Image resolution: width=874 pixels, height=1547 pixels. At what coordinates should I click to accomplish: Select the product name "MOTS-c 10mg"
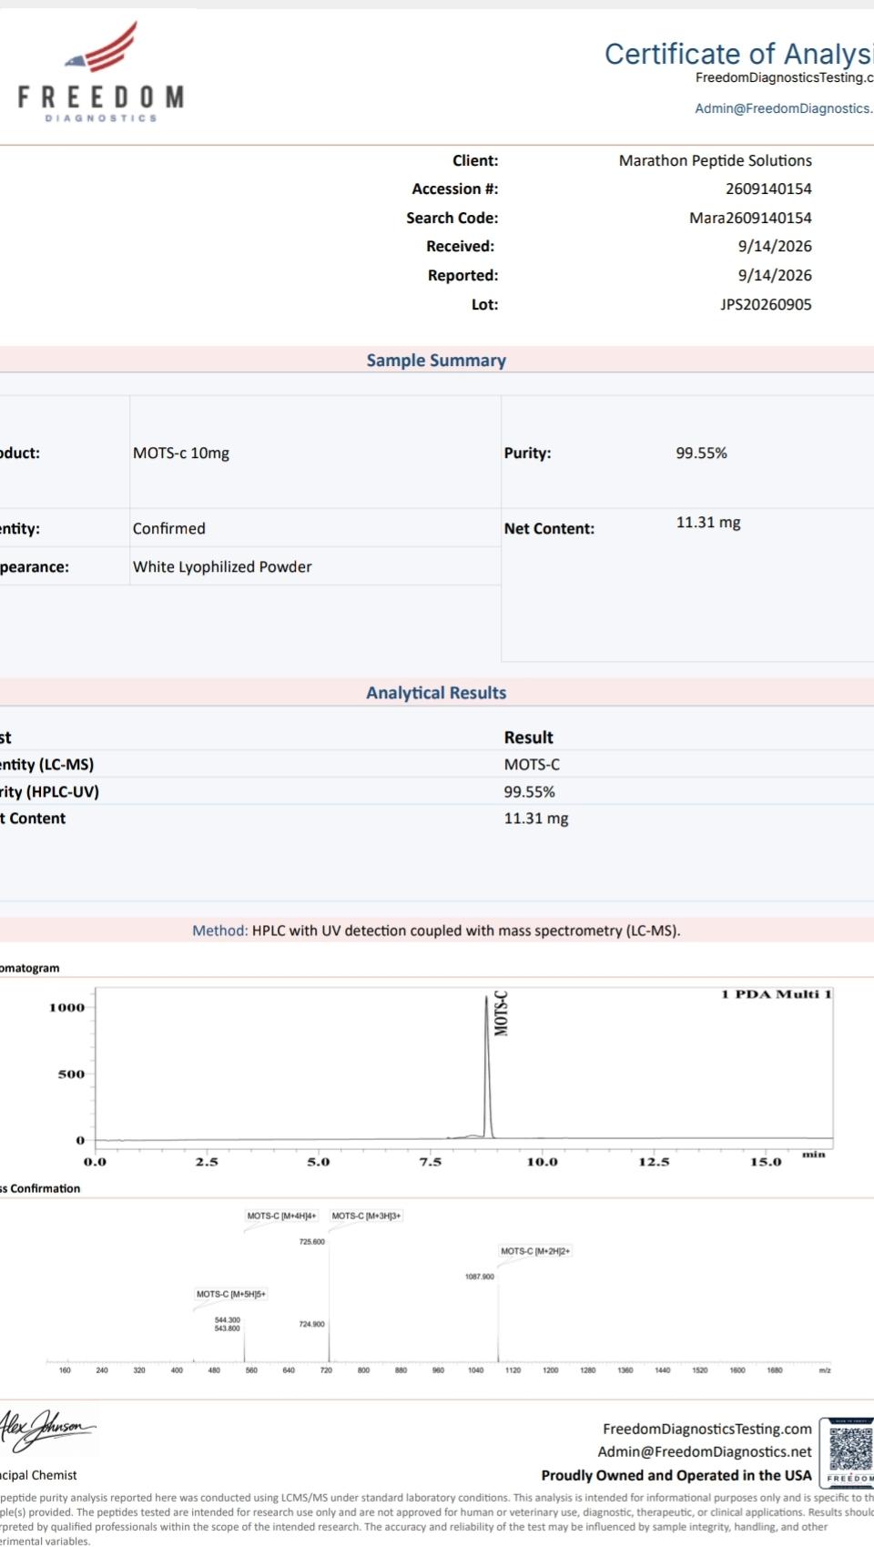click(x=181, y=453)
